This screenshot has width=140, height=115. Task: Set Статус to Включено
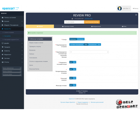tap(73, 39)
